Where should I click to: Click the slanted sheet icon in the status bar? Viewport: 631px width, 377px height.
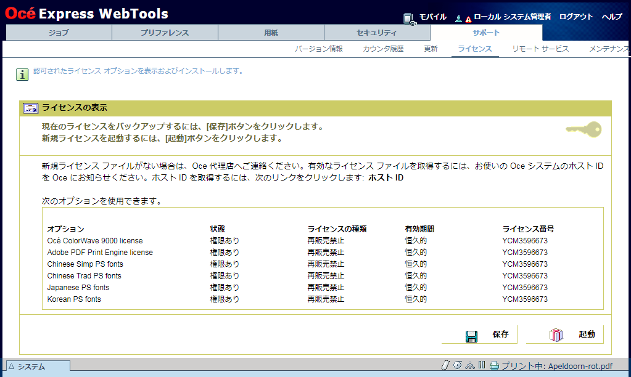click(x=445, y=365)
